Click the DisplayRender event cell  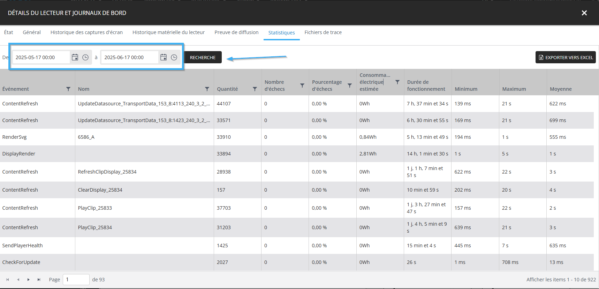pyautogui.click(x=19, y=154)
